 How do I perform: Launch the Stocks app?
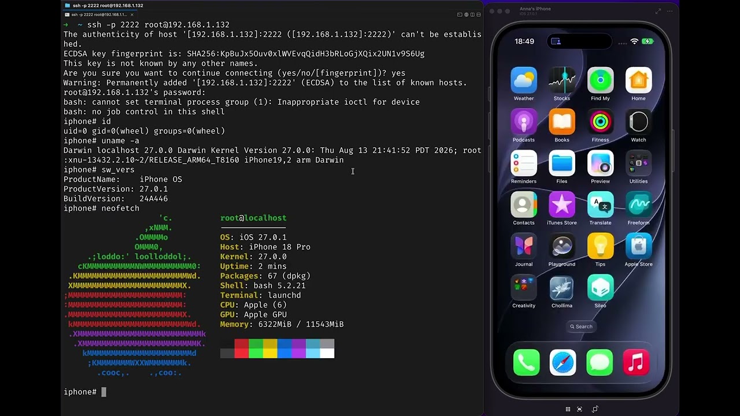point(562,80)
